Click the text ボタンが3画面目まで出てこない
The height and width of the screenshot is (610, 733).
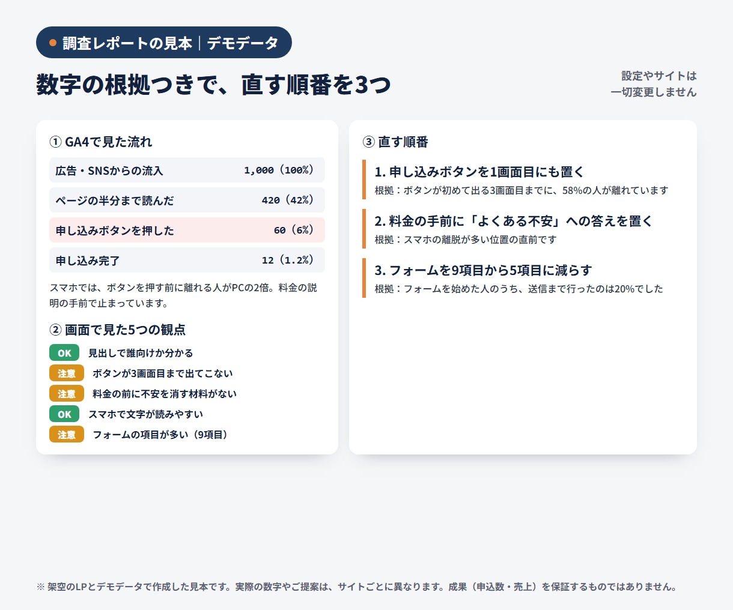(x=162, y=373)
